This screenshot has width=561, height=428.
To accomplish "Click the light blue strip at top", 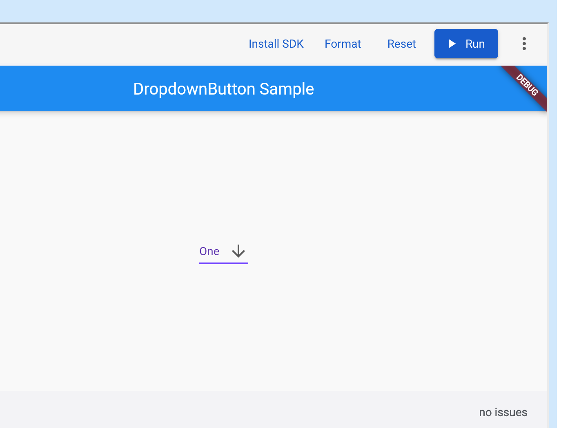I will (x=245, y=10).
